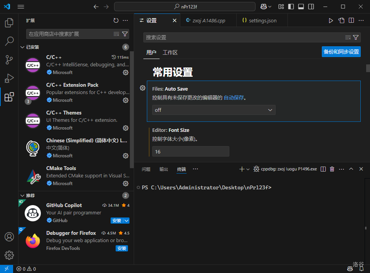The image size is (370, 273).
Task: Toggle the primary sidebar layout button
Action: click(291, 7)
